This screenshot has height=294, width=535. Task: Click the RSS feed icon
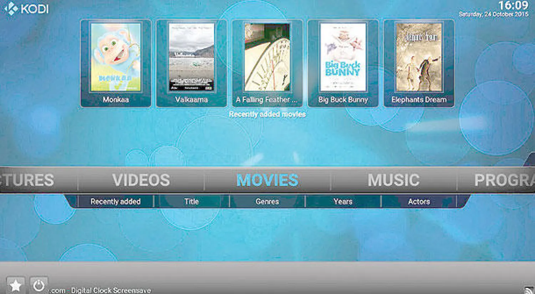[x=529, y=290]
